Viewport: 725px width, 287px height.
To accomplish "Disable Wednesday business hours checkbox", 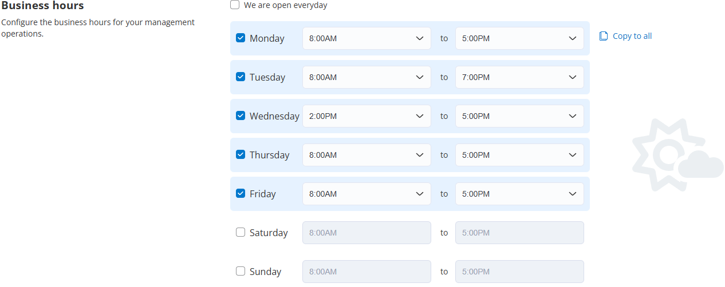I will pyautogui.click(x=241, y=116).
